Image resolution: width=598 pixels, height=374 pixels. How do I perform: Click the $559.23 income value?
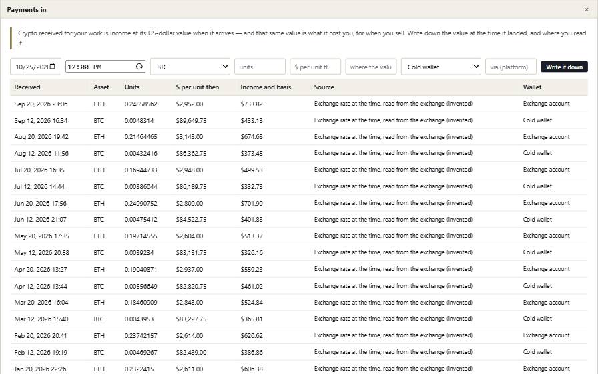252,269
